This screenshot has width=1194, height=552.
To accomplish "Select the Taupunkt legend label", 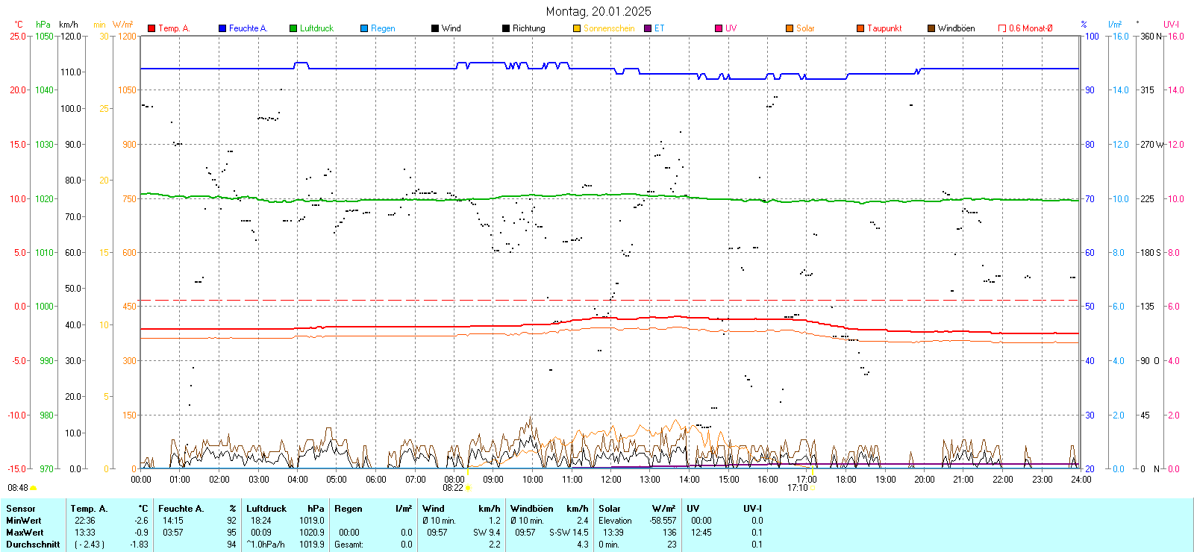I will tap(884, 28).
